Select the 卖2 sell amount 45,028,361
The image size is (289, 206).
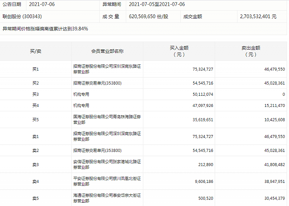(275, 151)
